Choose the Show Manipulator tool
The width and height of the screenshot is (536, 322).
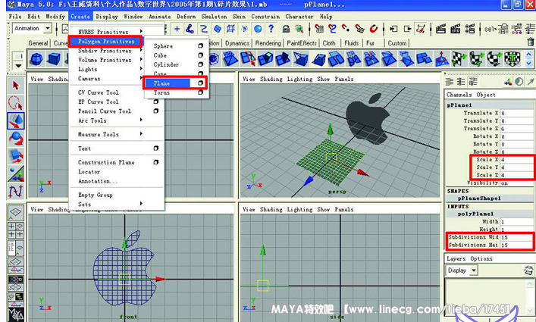pos(16,174)
